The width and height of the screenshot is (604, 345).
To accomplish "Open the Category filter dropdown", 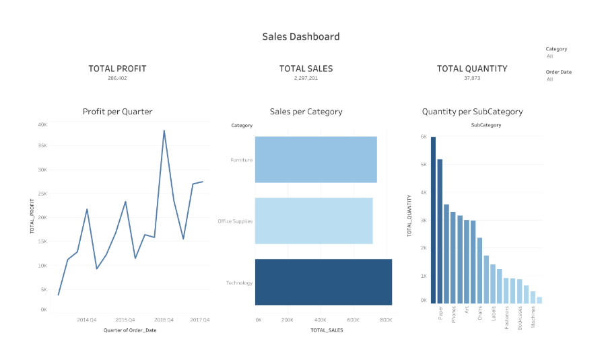I will [550, 56].
